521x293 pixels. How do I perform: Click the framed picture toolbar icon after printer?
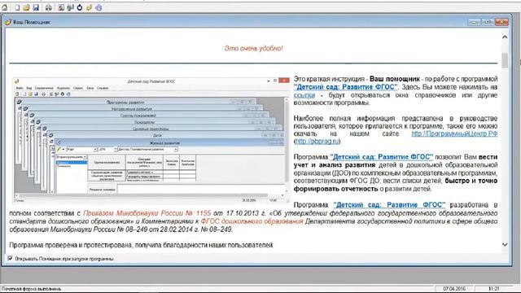(61, 7)
